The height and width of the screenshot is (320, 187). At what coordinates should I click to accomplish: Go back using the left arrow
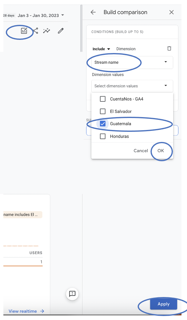click(93, 12)
